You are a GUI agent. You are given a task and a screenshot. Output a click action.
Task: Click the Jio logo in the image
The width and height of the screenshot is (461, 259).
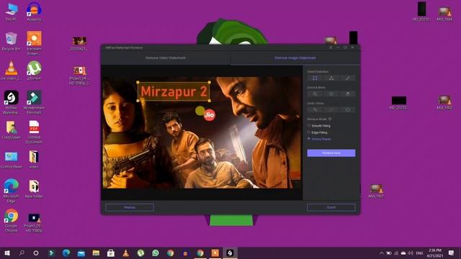(210, 115)
